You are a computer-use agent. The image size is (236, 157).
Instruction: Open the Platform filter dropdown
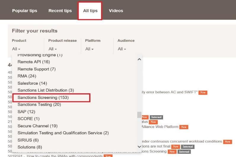pyautogui.click(x=90, y=49)
